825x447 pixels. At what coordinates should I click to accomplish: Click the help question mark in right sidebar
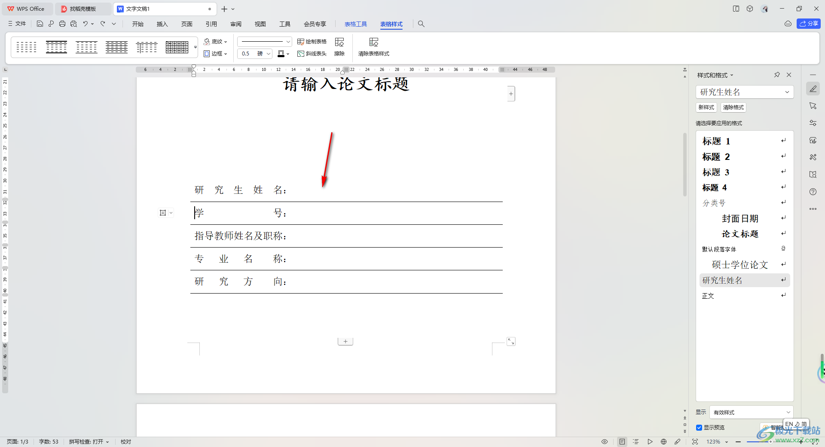coord(813,192)
